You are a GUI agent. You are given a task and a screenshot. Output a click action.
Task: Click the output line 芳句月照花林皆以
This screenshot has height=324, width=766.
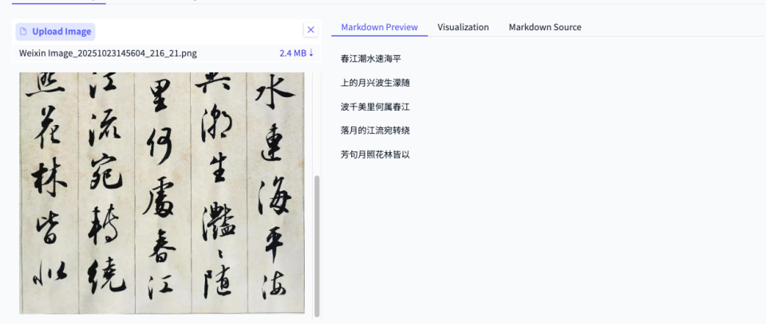coord(375,155)
